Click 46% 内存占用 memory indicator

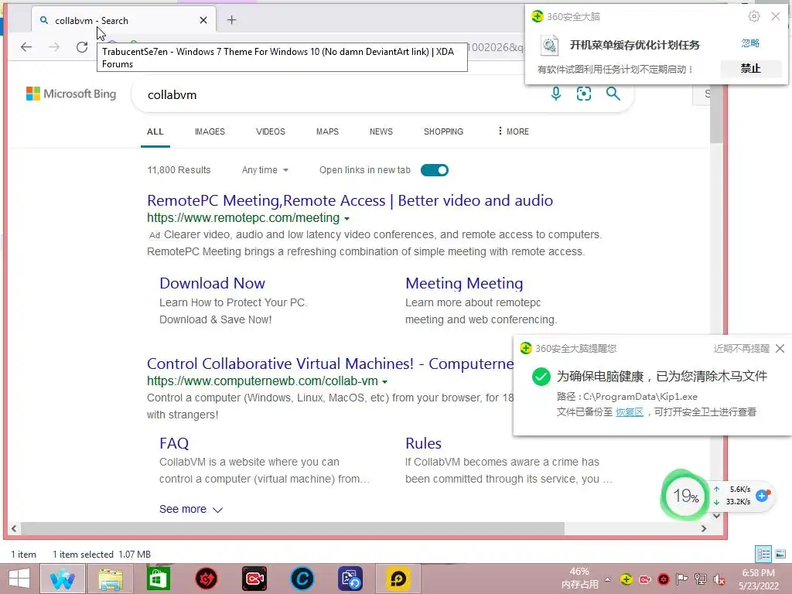point(579,579)
